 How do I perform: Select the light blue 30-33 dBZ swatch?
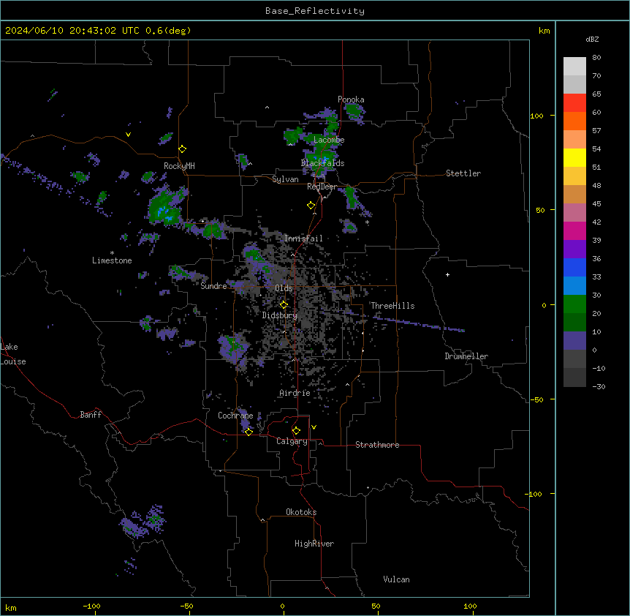point(574,286)
